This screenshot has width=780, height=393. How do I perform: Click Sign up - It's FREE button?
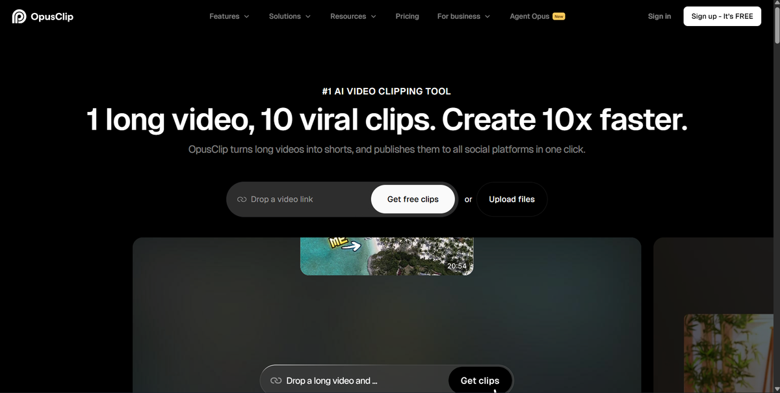pyautogui.click(x=722, y=16)
